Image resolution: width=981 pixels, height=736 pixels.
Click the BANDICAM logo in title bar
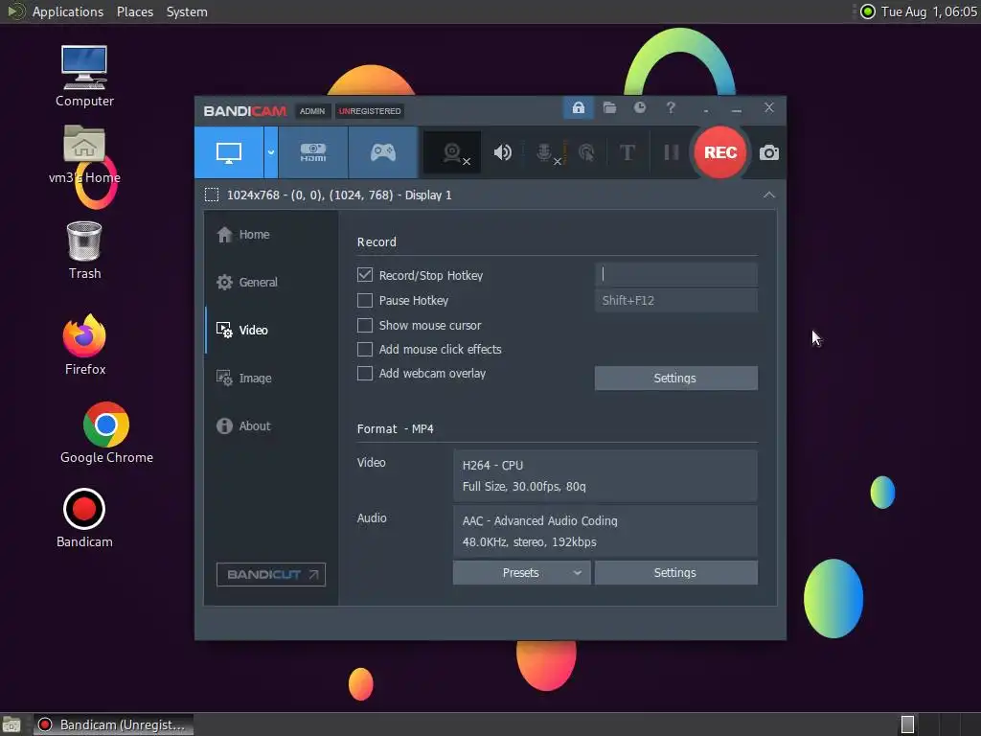point(244,111)
